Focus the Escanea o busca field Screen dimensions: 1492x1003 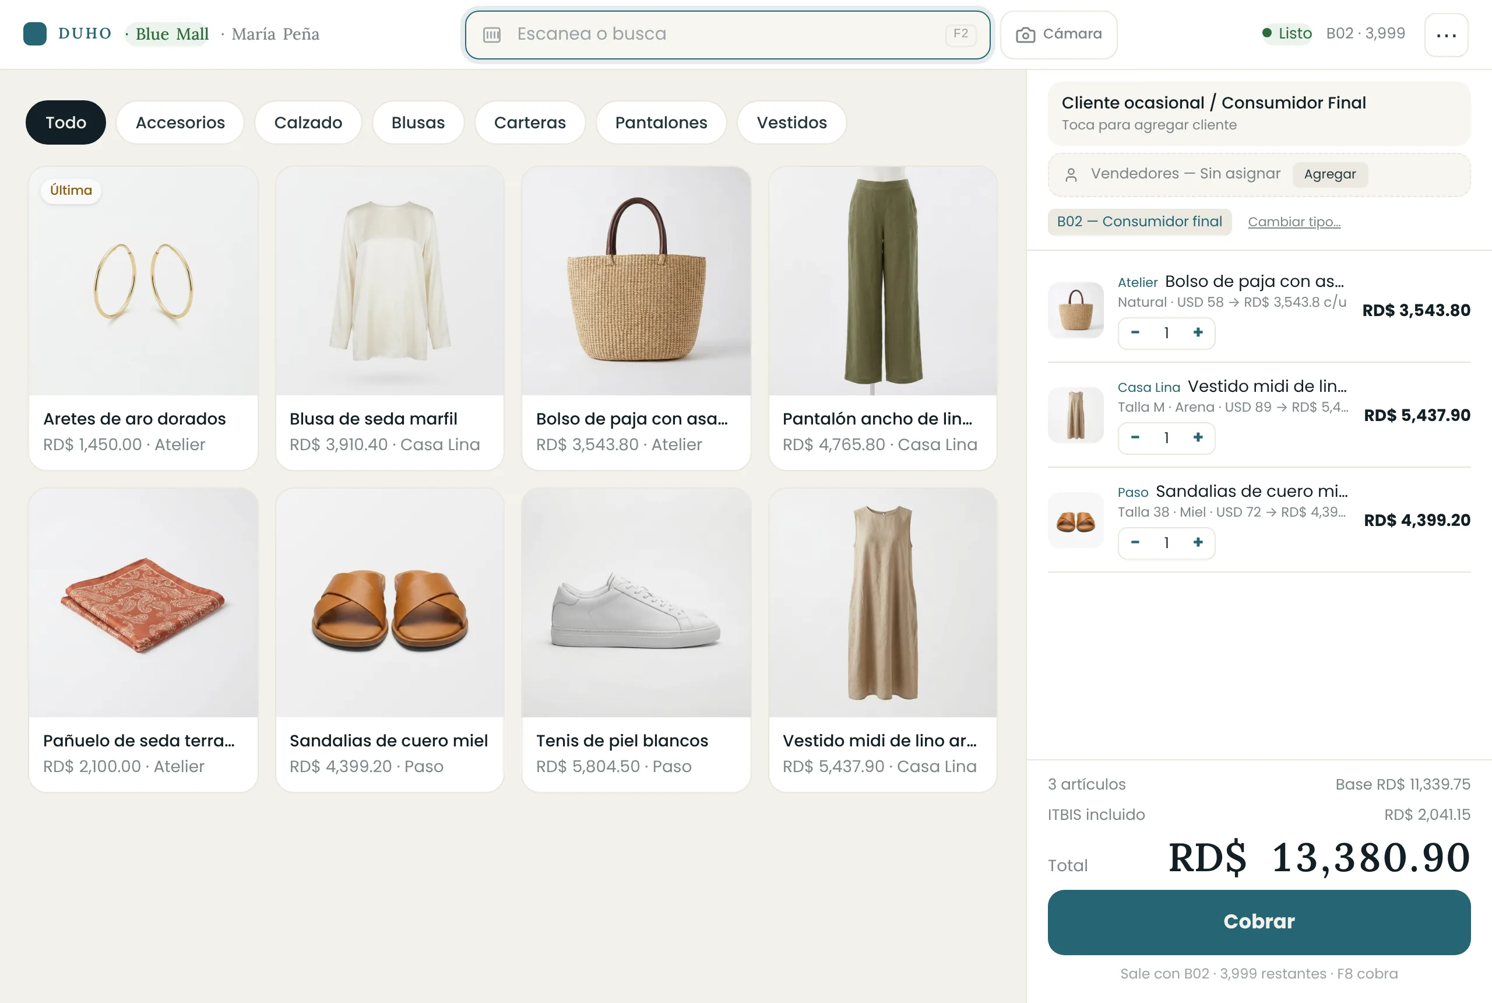[727, 34]
